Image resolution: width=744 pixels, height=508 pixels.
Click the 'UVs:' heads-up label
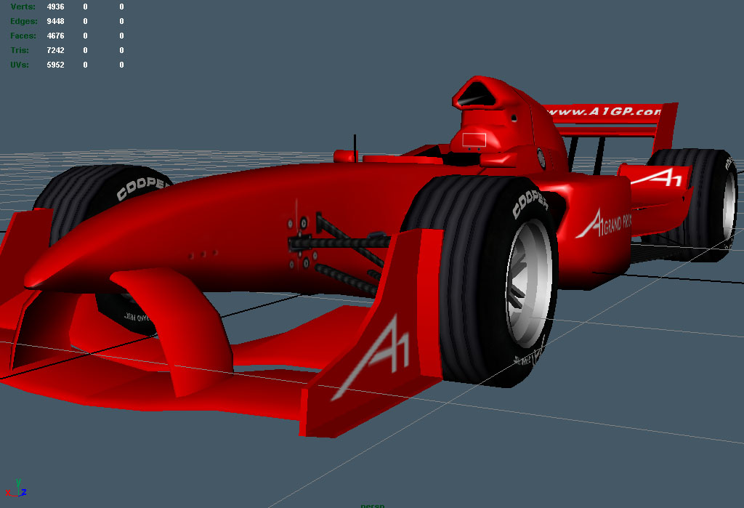[x=20, y=65]
